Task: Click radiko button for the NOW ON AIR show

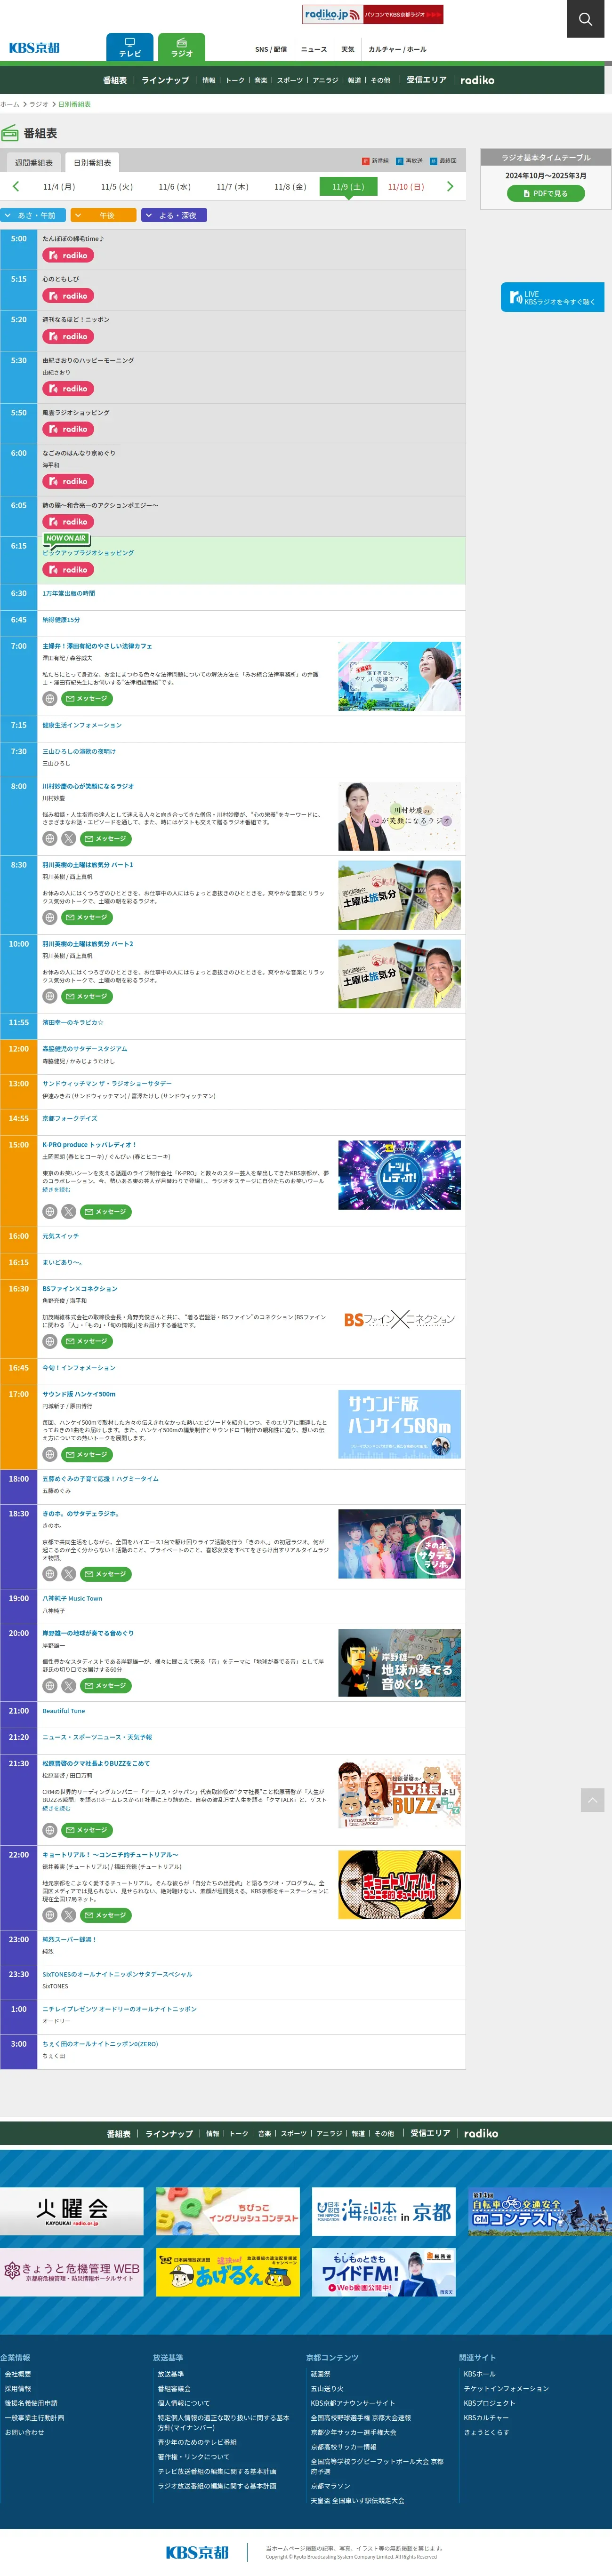Action: [x=68, y=570]
